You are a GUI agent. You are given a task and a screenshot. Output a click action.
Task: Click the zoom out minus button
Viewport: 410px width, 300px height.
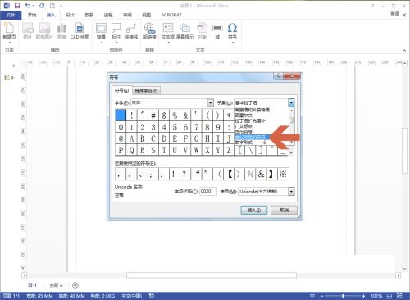(x=322, y=296)
